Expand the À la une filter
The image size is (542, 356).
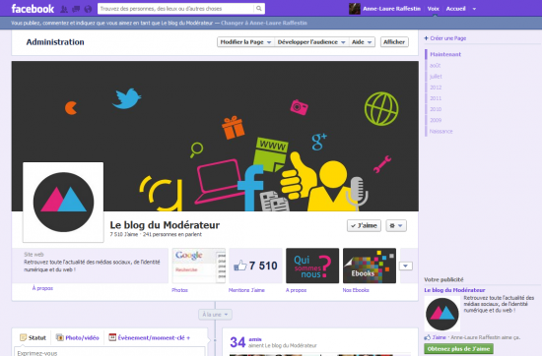pyautogui.click(x=215, y=315)
